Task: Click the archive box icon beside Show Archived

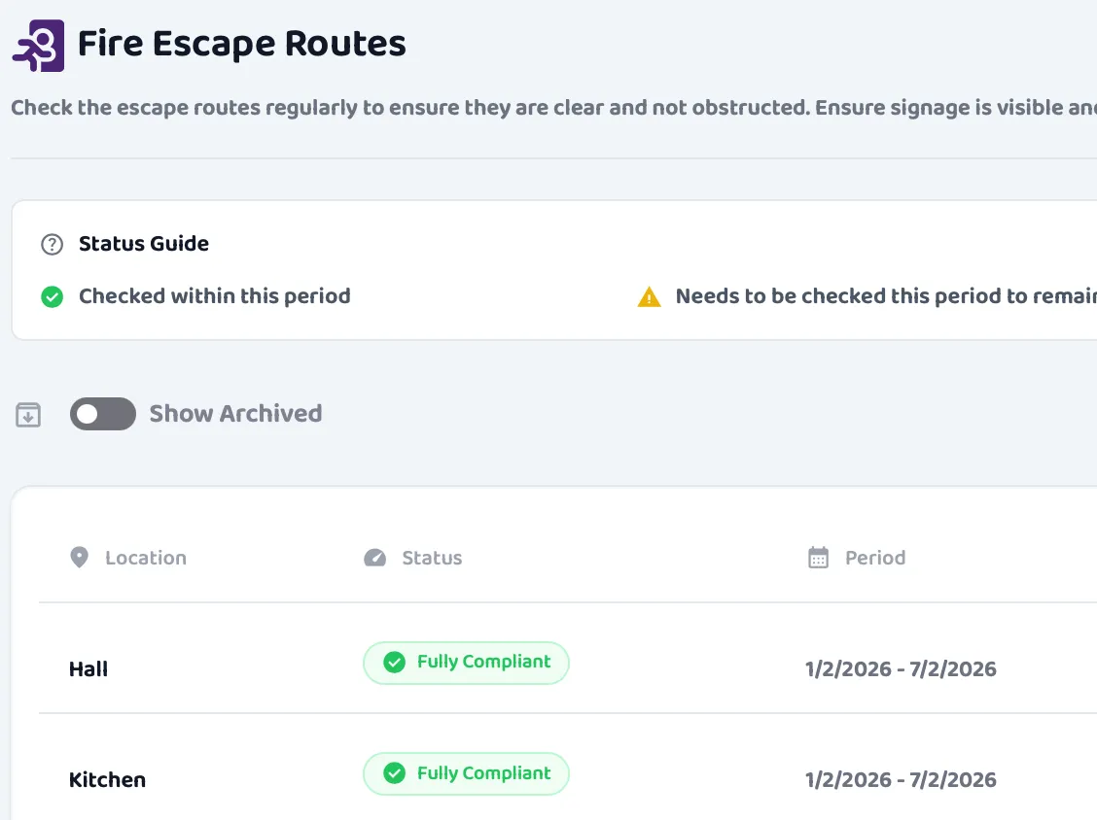Action: tap(27, 414)
